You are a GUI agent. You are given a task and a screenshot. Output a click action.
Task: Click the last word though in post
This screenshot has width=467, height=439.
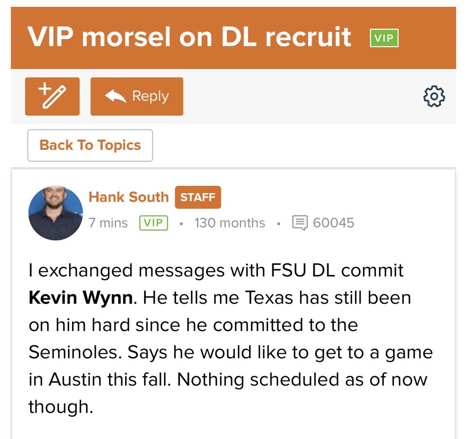click(60, 406)
